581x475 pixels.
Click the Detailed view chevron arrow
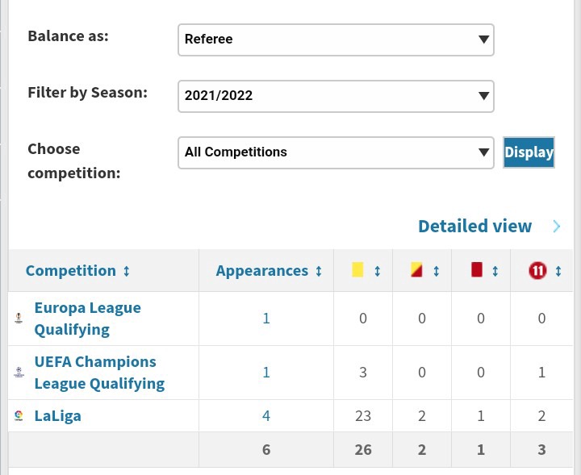[557, 226]
